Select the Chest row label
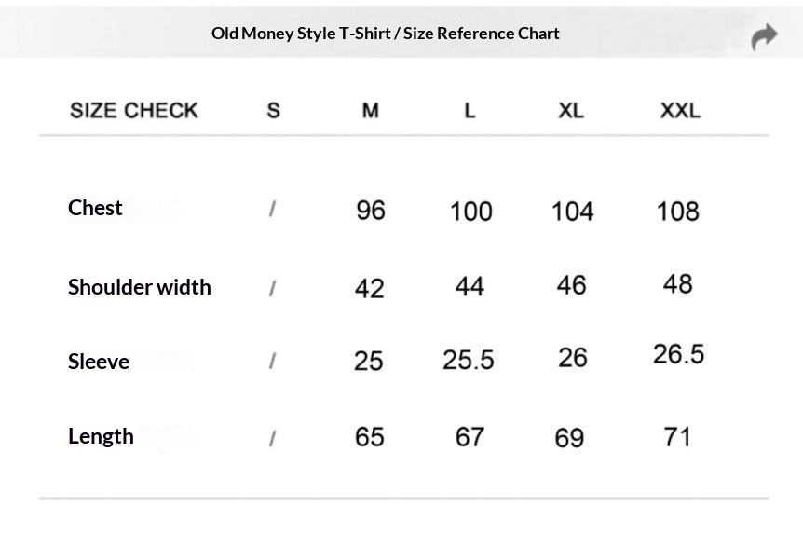This screenshot has width=803, height=548. pos(95,208)
